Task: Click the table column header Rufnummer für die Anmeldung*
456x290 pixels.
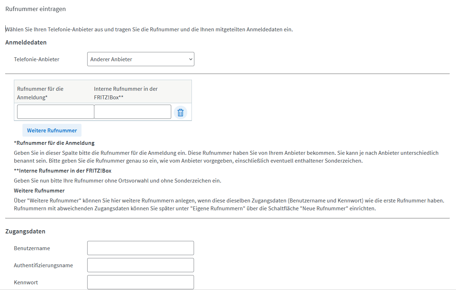Action: pyautogui.click(x=40, y=93)
